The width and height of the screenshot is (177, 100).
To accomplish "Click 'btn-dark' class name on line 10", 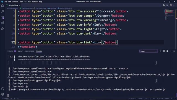I will click(84, 34).
